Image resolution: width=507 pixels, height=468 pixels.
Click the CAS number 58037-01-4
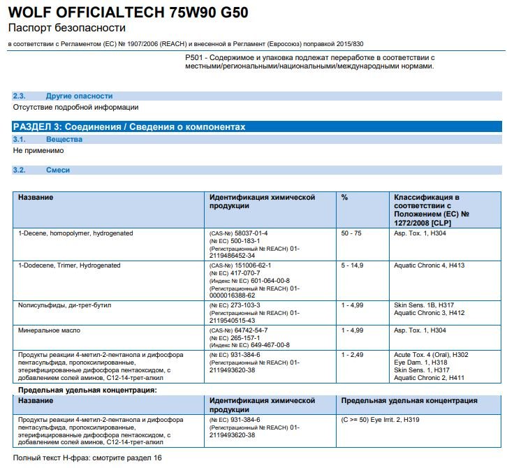[251, 233]
